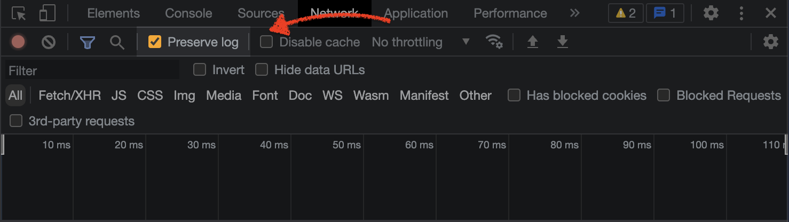Open the No throttling dropdown
The height and width of the screenshot is (222, 789).
[x=421, y=42]
